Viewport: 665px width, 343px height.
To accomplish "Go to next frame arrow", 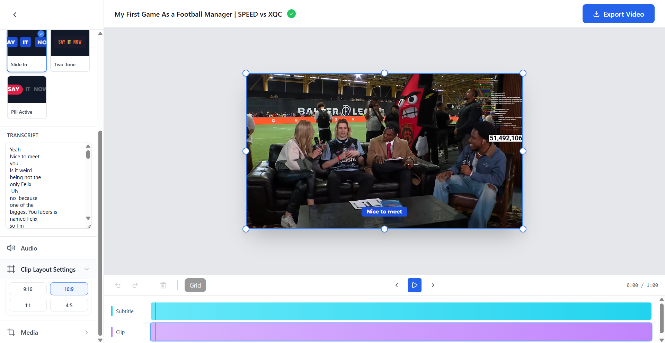I will point(433,285).
